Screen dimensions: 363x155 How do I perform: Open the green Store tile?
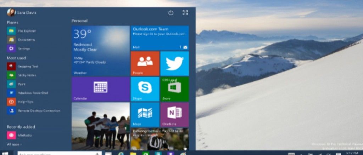pyautogui.click(x=174, y=89)
